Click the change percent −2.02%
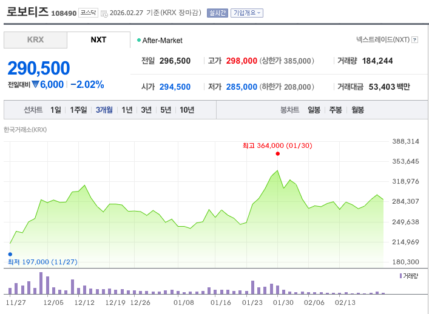This screenshot has width=429, height=314. pos(87,85)
